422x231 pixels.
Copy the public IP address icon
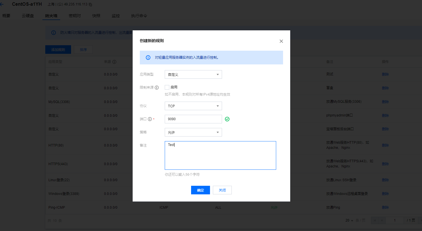click(x=91, y=5)
